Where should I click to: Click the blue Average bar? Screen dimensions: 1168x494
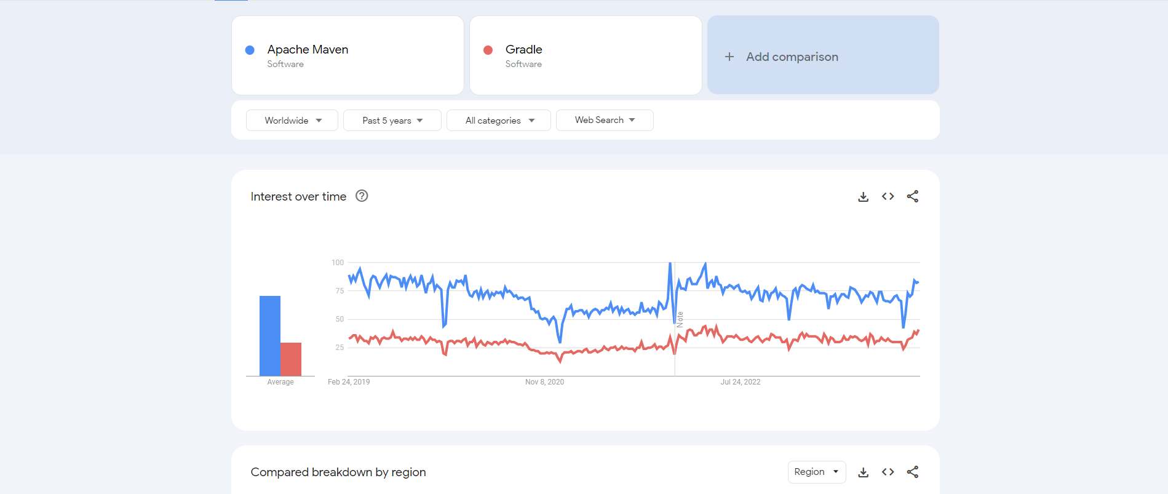click(269, 335)
